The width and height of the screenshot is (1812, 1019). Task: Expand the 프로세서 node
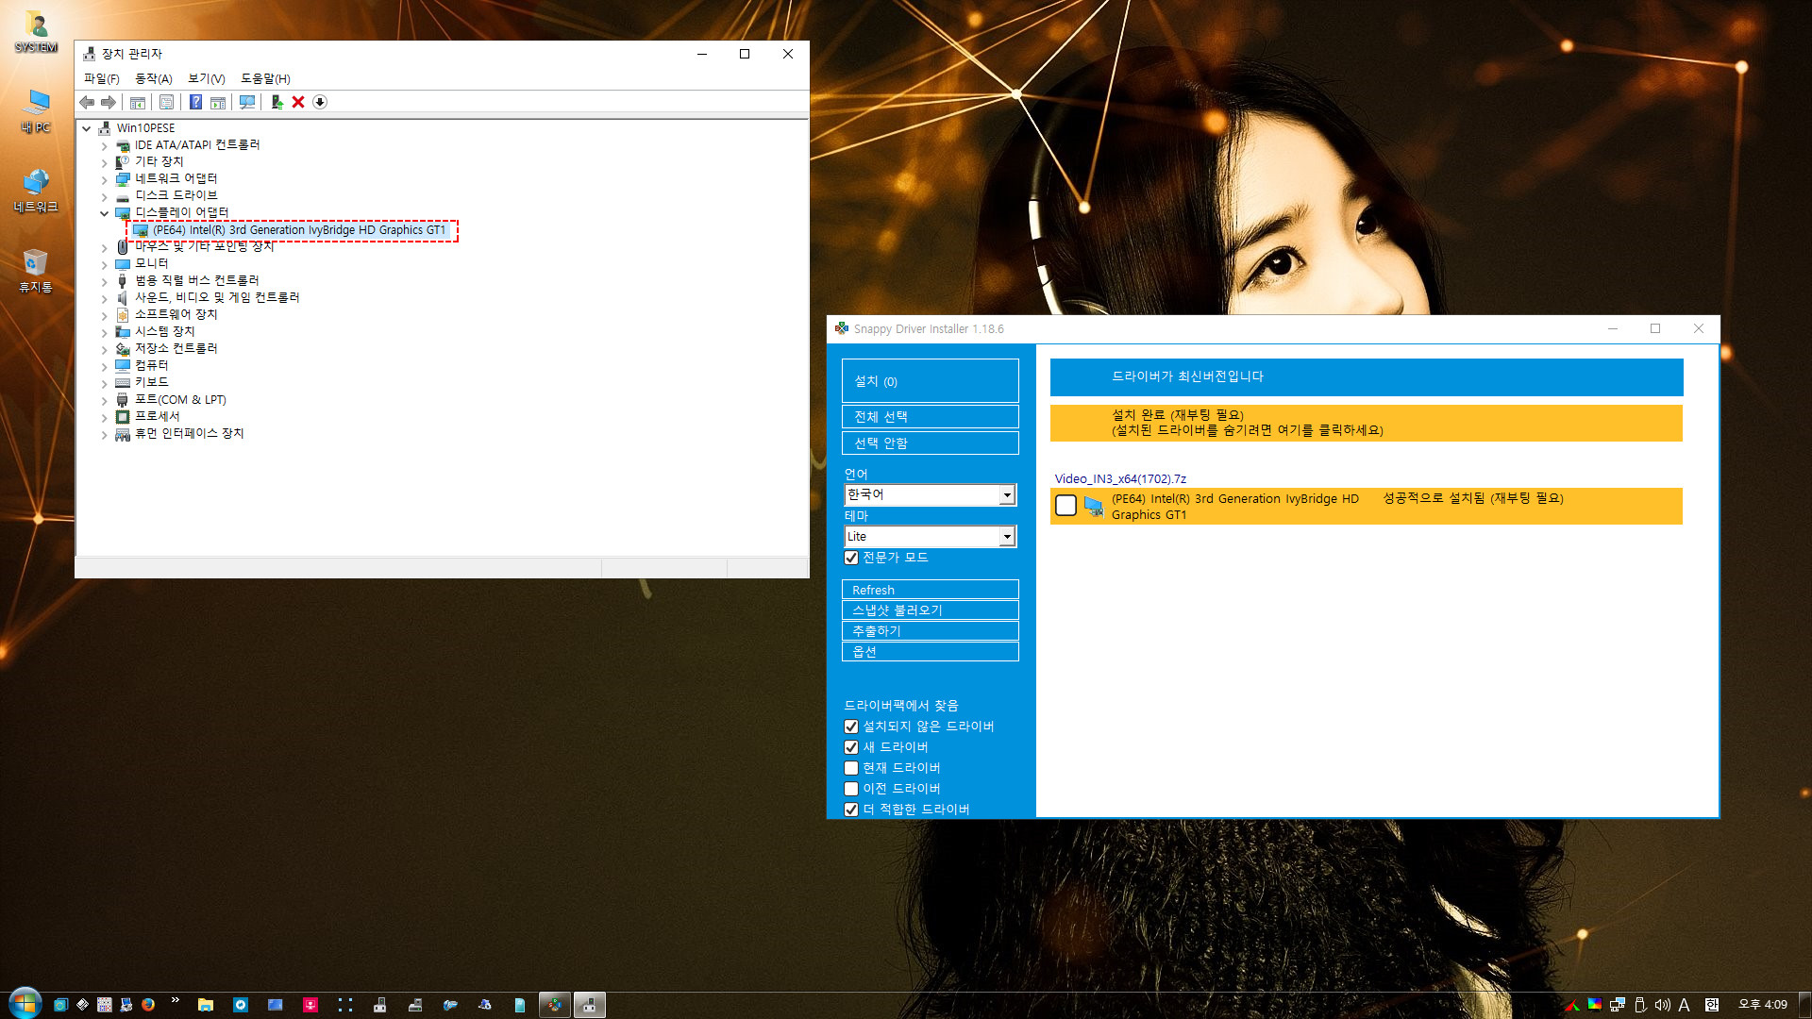(105, 417)
